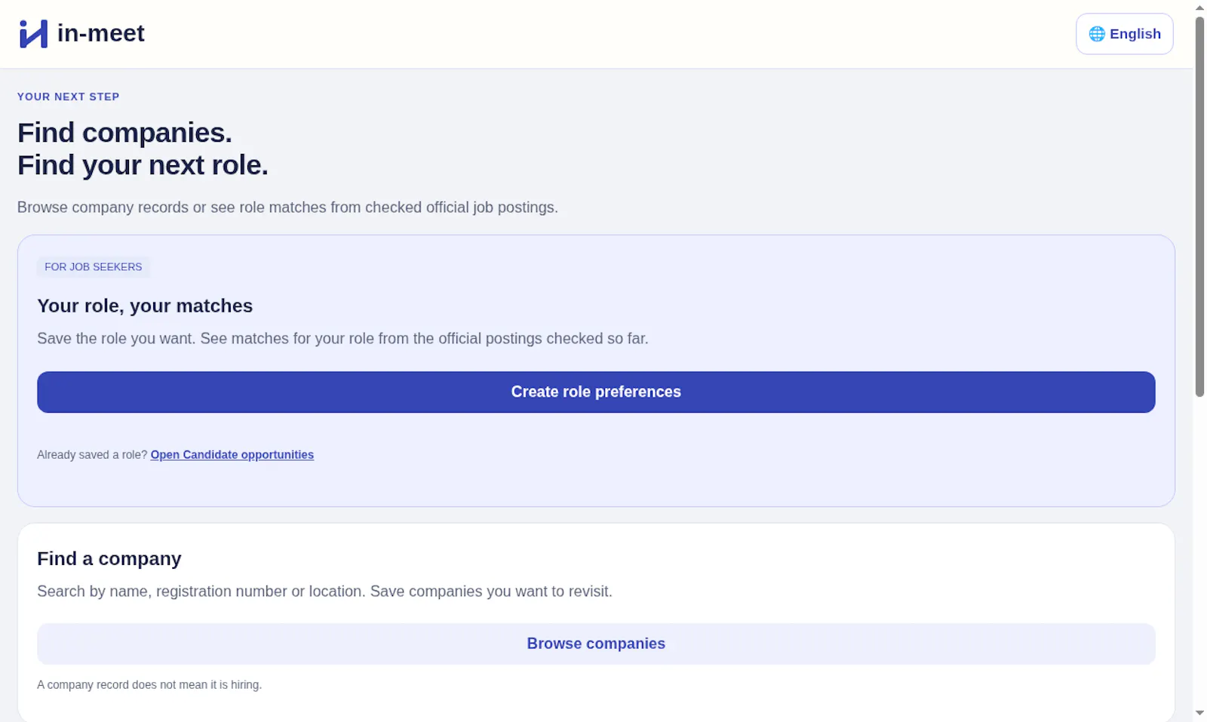1207x722 pixels.
Task: Click the scrollbar down arrow
Action: (x=1199, y=713)
